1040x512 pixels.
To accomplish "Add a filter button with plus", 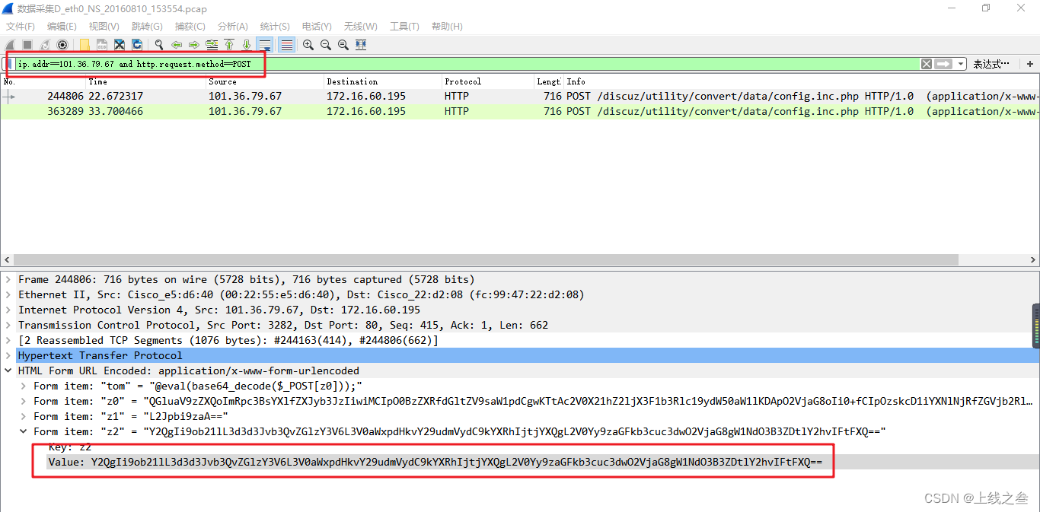I will click(1030, 64).
